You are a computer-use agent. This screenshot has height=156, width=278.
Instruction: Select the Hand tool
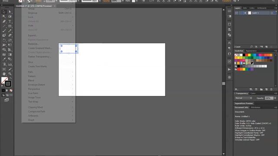4,74
